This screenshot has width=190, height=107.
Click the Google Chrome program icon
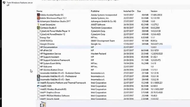(38, 44)
